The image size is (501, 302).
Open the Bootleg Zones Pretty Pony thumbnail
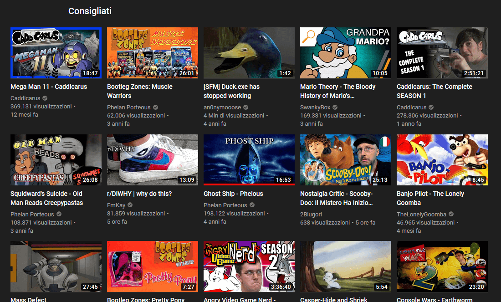(153, 266)
